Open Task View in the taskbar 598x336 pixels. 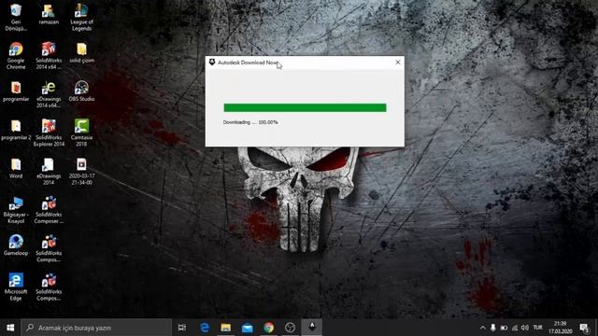pyautogui.click(x=182, y=328)
